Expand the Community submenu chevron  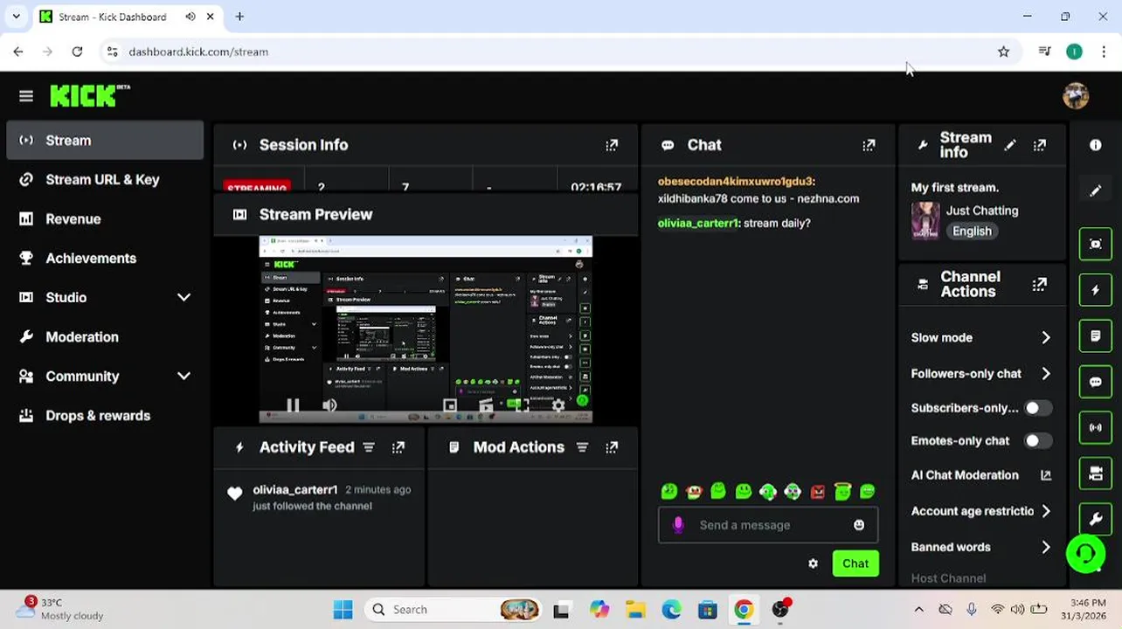point(184,377)
